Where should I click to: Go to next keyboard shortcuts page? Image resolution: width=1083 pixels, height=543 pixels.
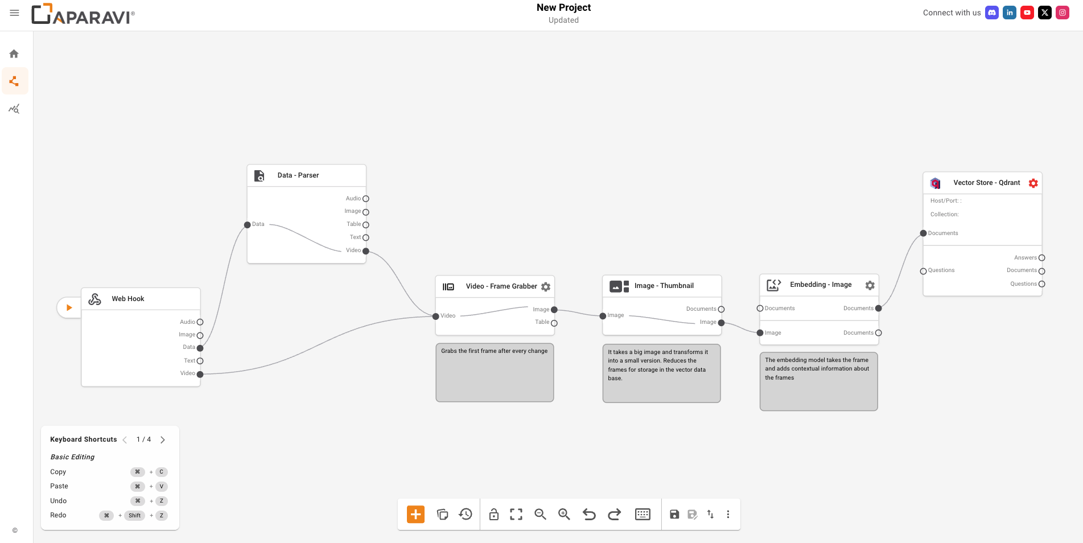[163, 440]
